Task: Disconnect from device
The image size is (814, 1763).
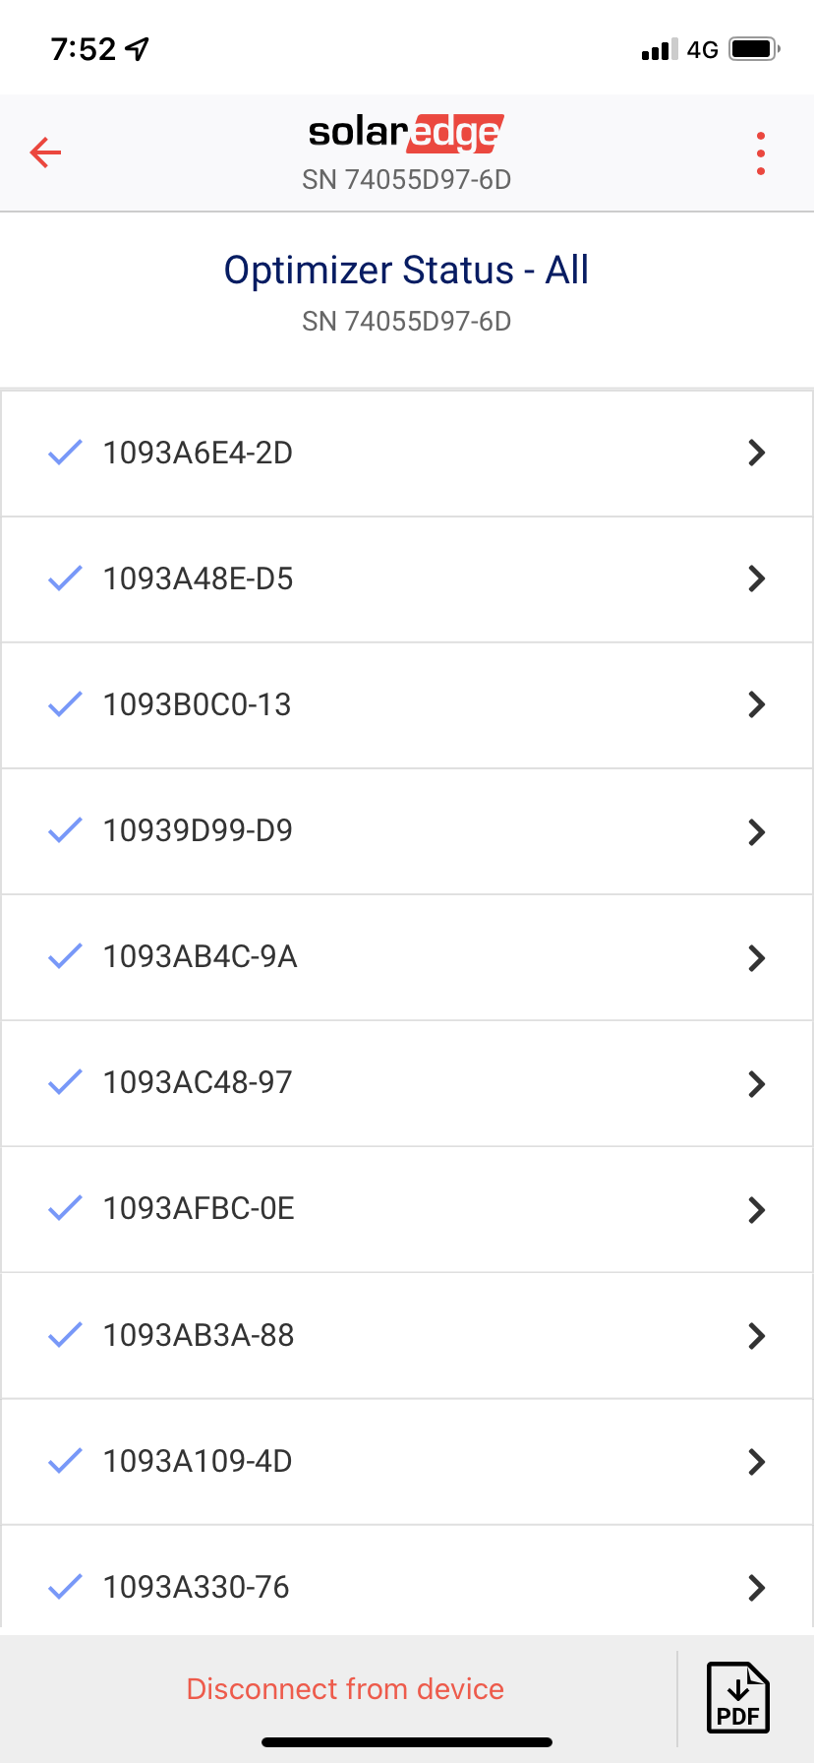Action: click(x=345, y=1689)
